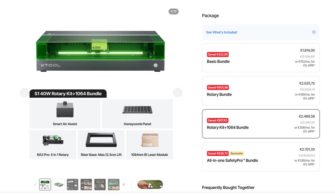
Task: Move thumbnail strip back with left chevron
Action: click(35, 185)
